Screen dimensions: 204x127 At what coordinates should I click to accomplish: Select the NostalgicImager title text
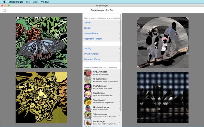tap(101, 107)
